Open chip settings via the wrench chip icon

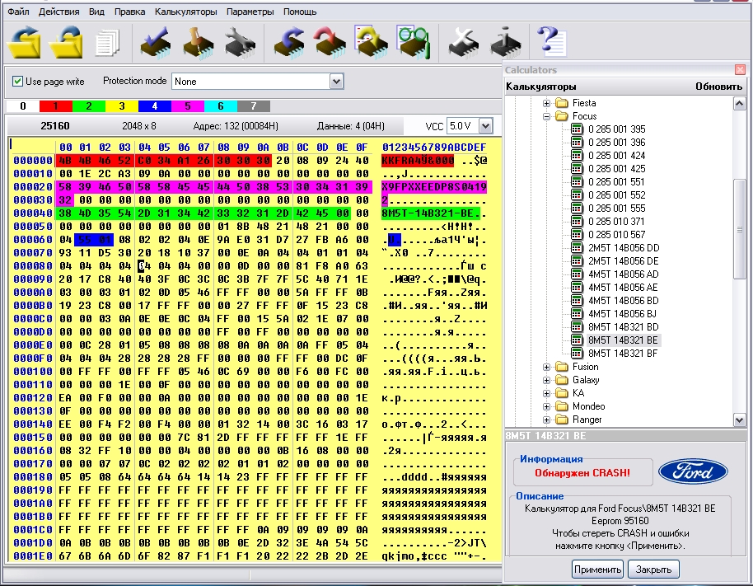click(240, 43)
